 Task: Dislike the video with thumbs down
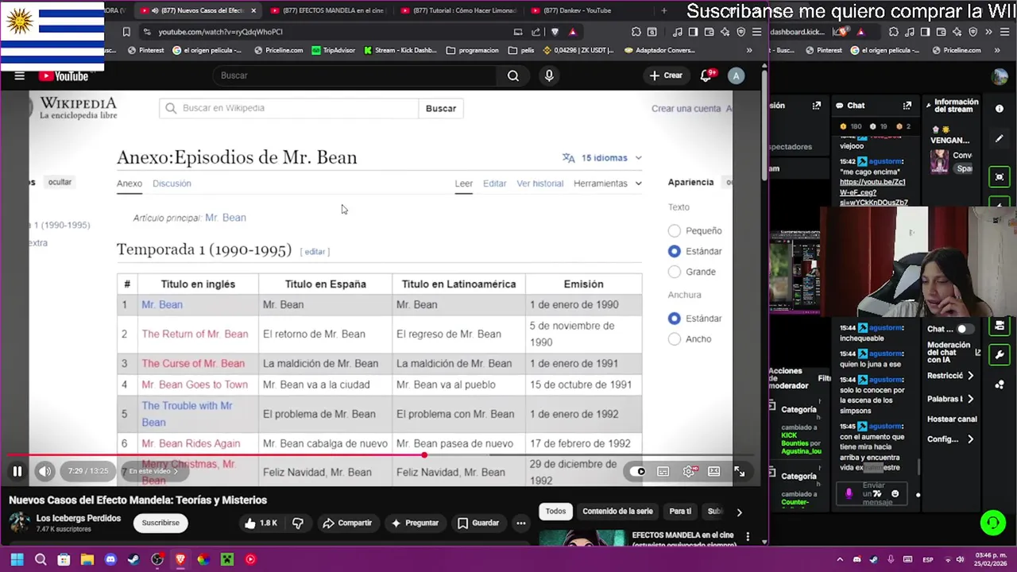pyautogui.click(x=298, y=523)
